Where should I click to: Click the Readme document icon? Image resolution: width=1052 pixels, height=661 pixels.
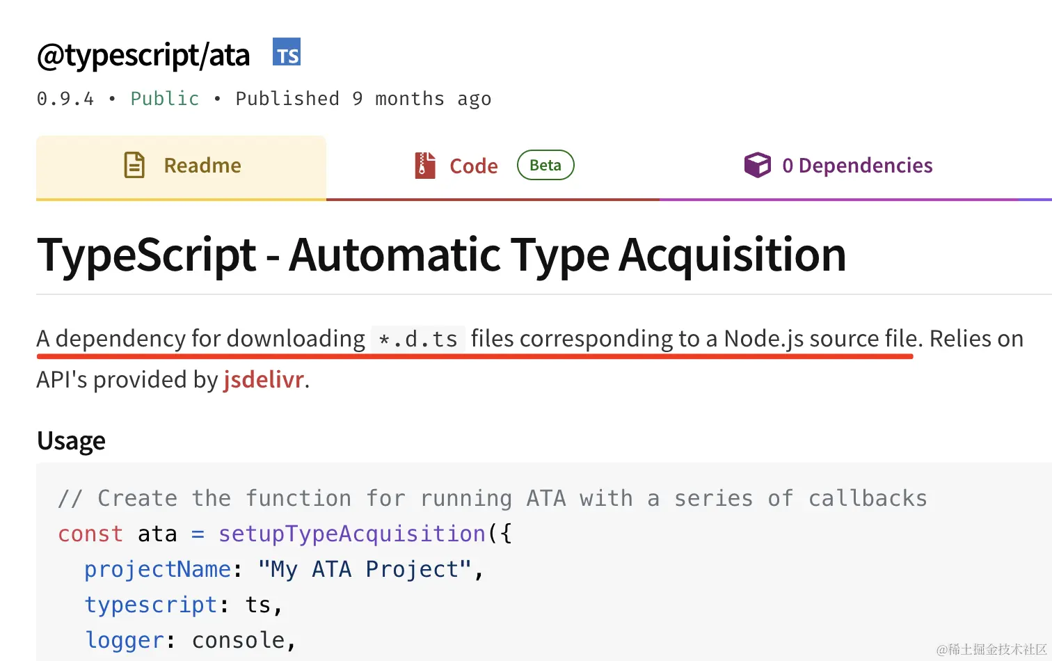(x=134, y=166)
